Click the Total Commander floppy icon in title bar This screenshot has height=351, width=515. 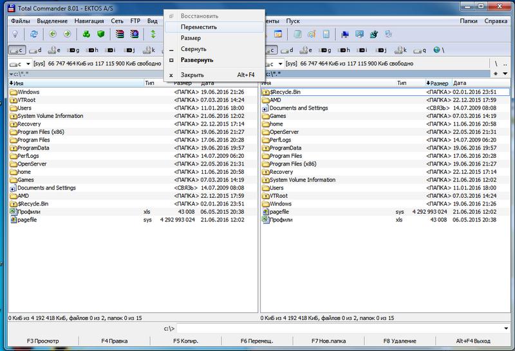point(12,8)
